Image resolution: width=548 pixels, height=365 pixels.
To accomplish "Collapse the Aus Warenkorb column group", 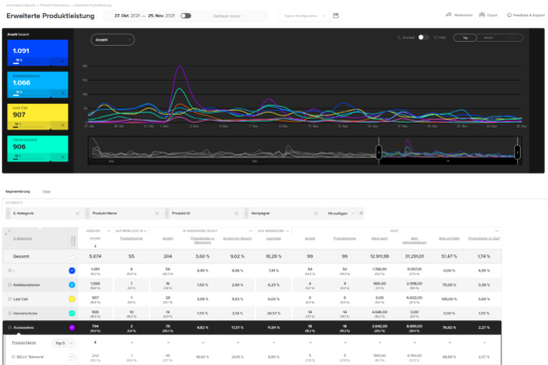I will point(287,231).
